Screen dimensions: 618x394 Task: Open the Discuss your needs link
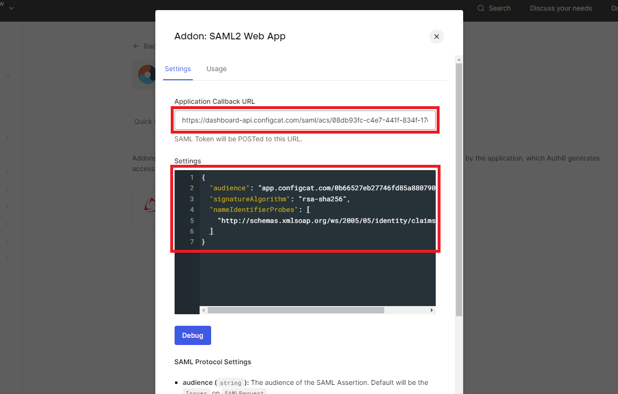pos(560,8)
